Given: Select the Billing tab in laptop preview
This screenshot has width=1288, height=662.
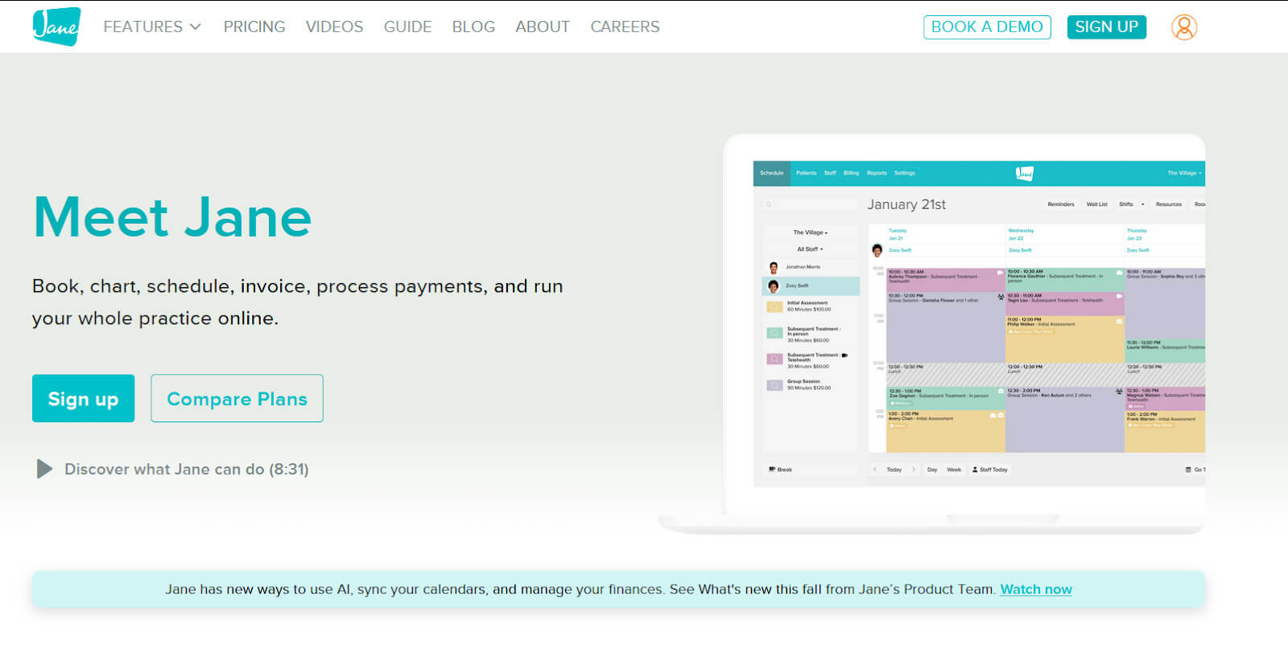Looking at the screenshot, I should (851, 173).
